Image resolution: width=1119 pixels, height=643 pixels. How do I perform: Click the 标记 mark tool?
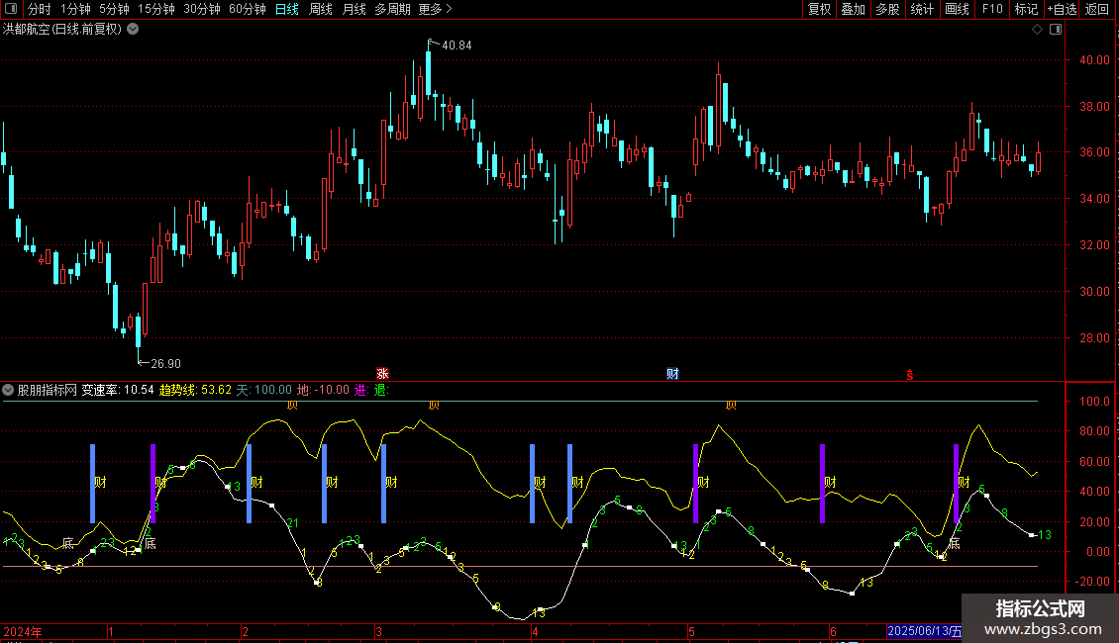pos(1026,10)
